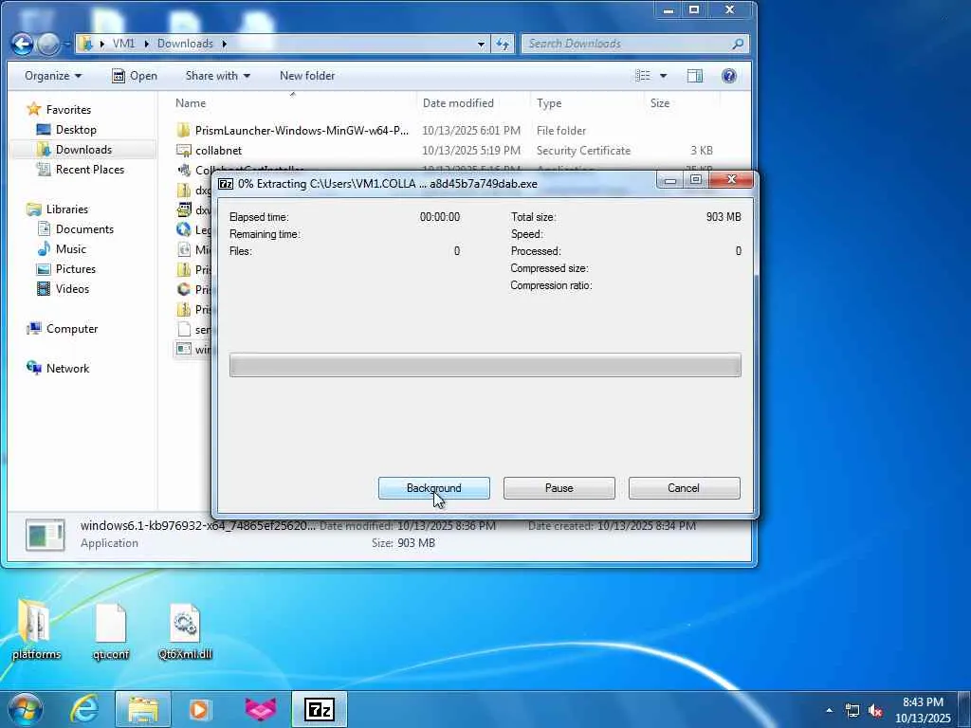Open Desktop in Favorites
The image size is (971, 728).
pyautogui.click(x=66, y=129)
